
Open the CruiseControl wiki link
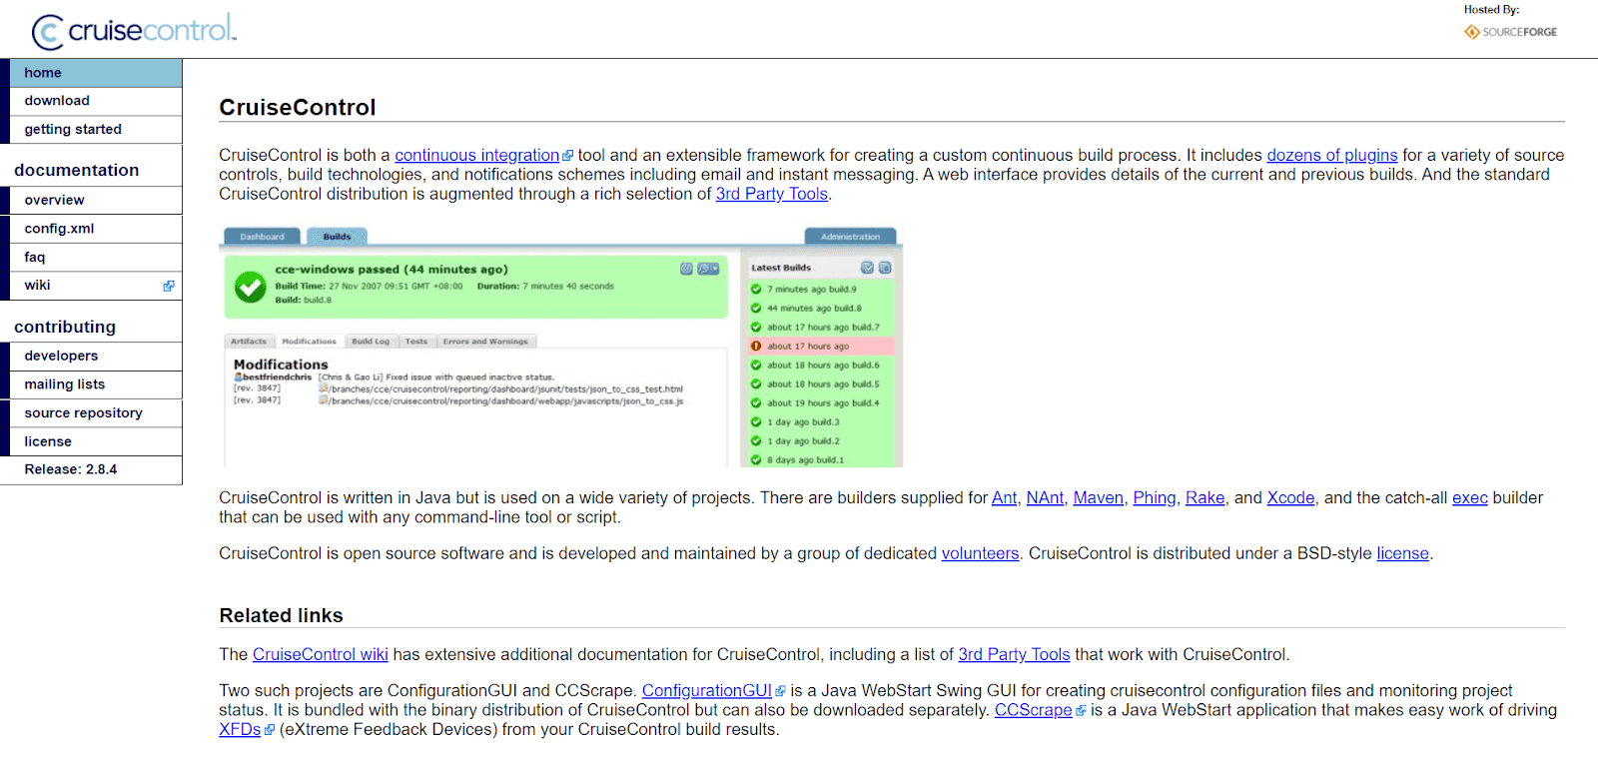[320, 655]
